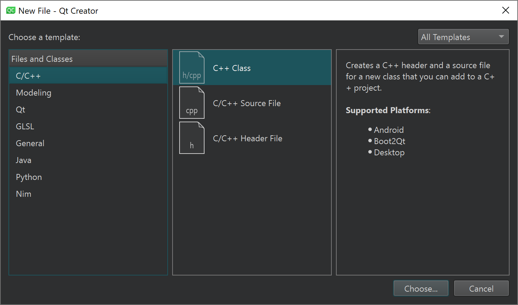Select the Nim category
Viewport: 518px width, 305px height.
pyautogui.click(x=24, y=194)
